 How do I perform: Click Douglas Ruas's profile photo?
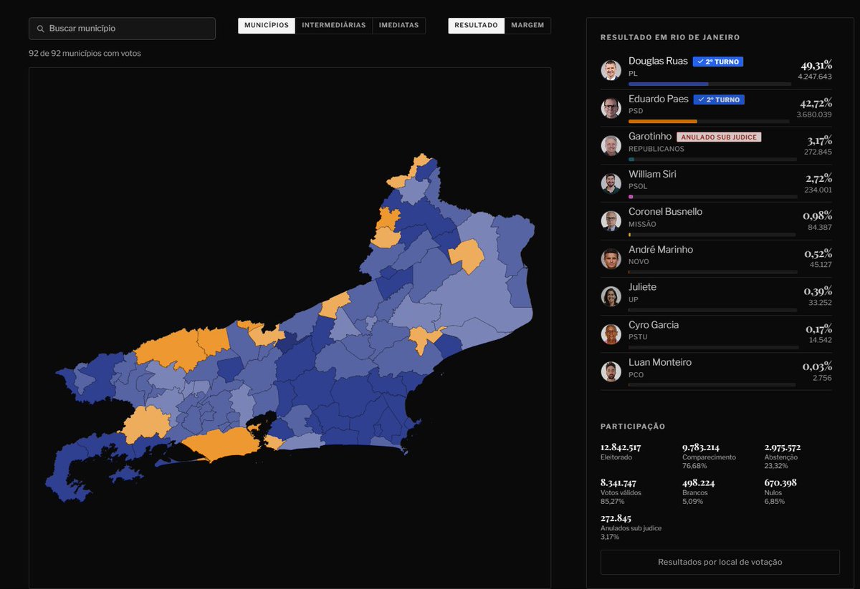[611, 70]
